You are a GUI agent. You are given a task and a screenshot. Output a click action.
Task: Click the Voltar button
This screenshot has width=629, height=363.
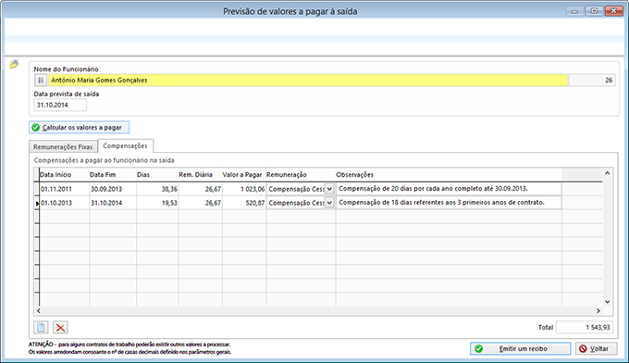596,348
